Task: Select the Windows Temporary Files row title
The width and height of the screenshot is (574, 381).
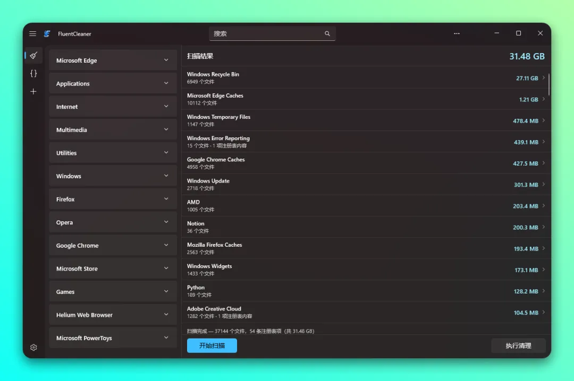Action: tap(218, 117)
